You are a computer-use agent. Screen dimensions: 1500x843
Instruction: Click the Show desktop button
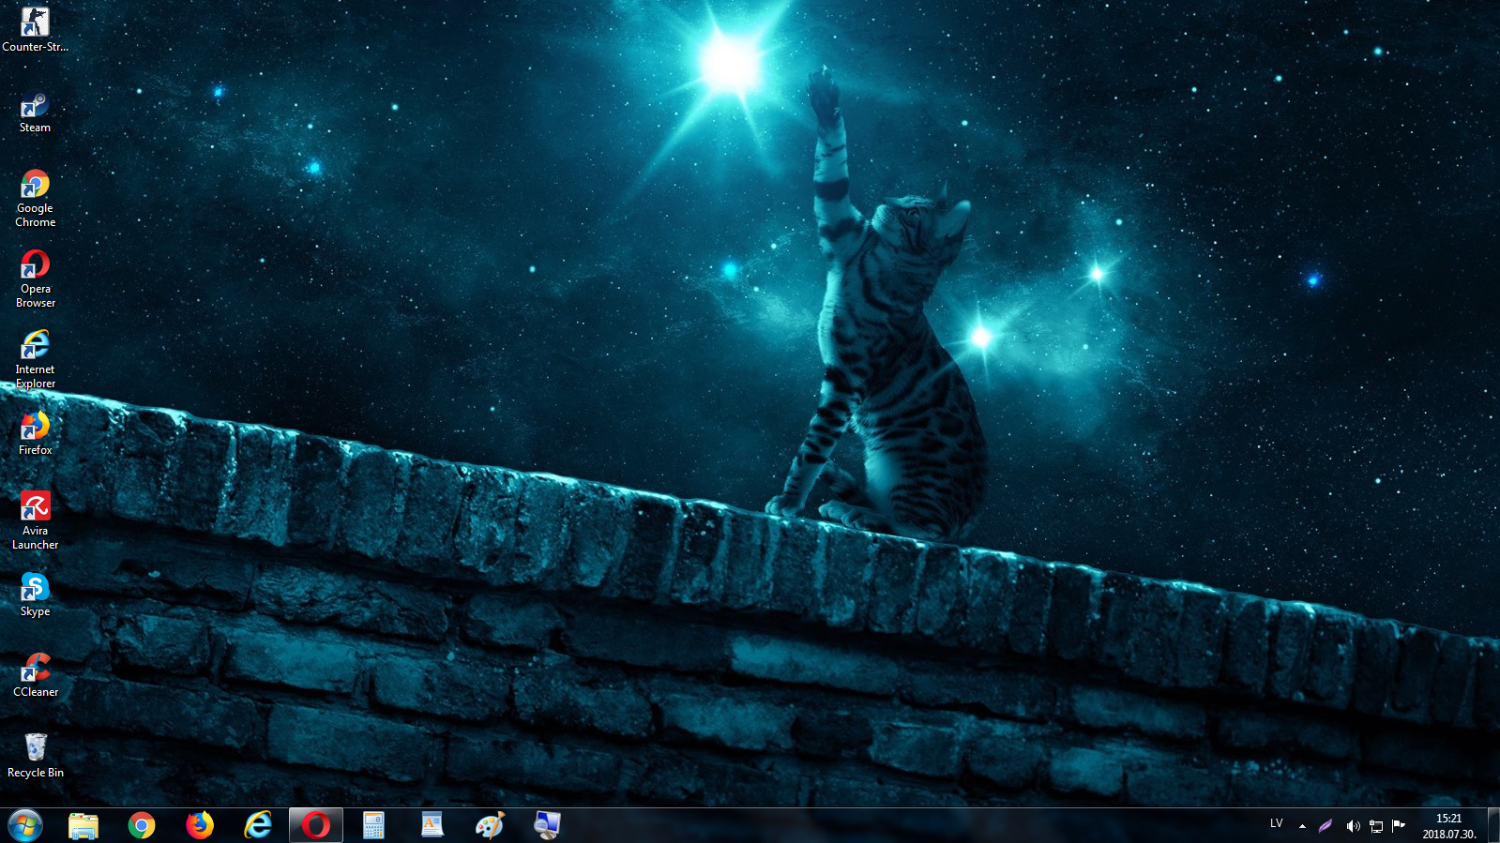1493,825
